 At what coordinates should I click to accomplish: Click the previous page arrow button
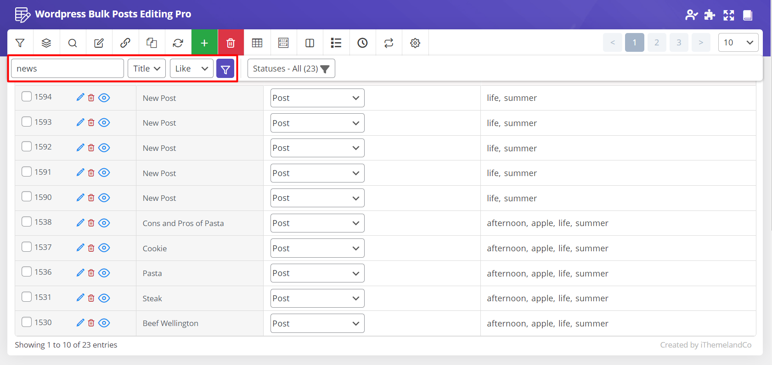pos(613,43)
